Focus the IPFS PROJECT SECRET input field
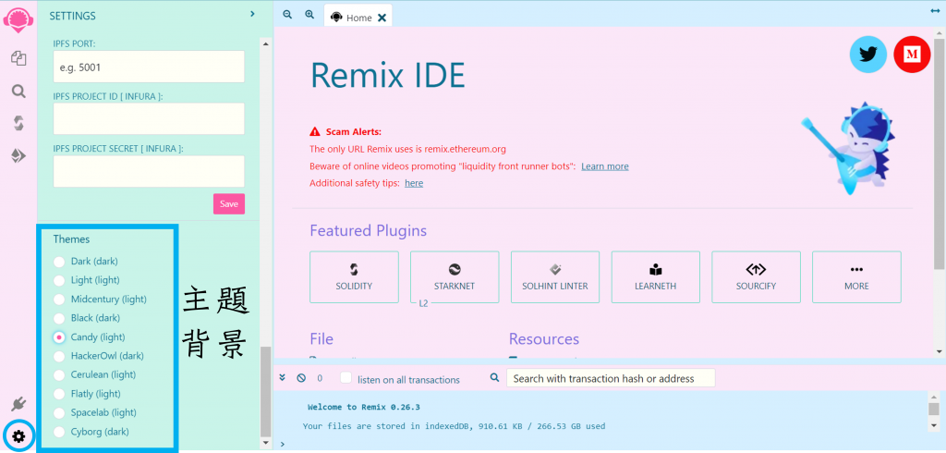The height and width of the screenshot is (453, 946). click(x=149, y=172)
